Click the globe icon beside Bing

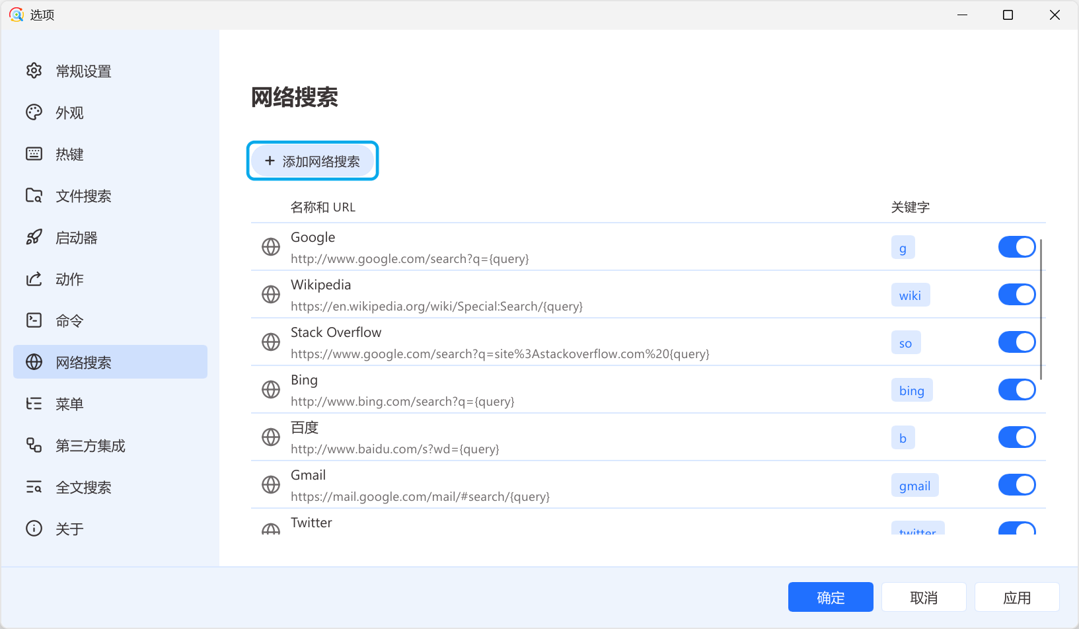[271, 390]
